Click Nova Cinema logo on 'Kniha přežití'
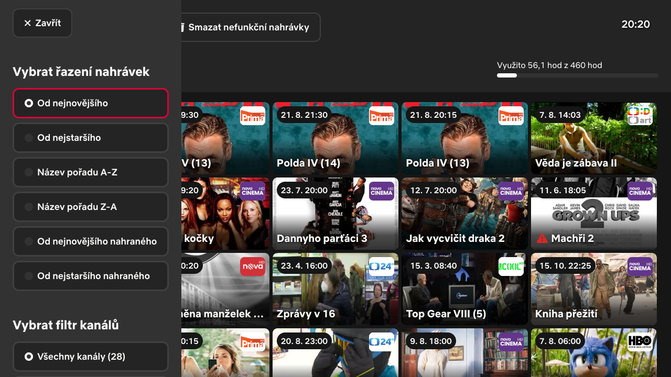 (x=640, y=267)
